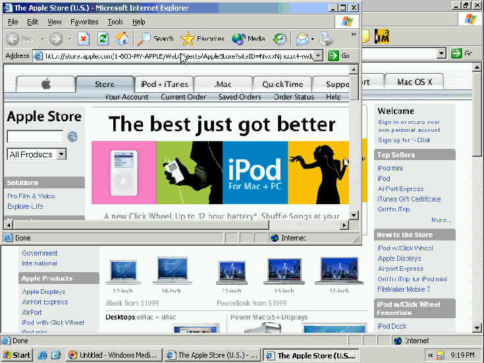Switch to the iPod + iTunes tab
The width and height of the screenshot is (484, 363).
tap(164, 84)
